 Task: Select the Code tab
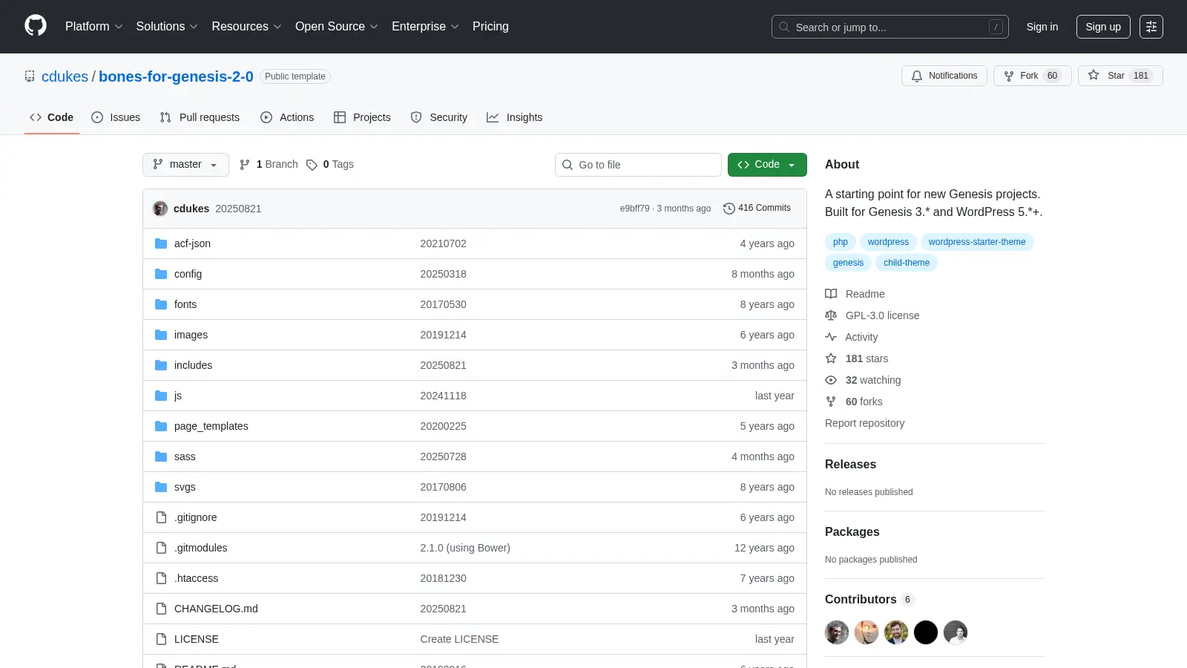[52, 117]
